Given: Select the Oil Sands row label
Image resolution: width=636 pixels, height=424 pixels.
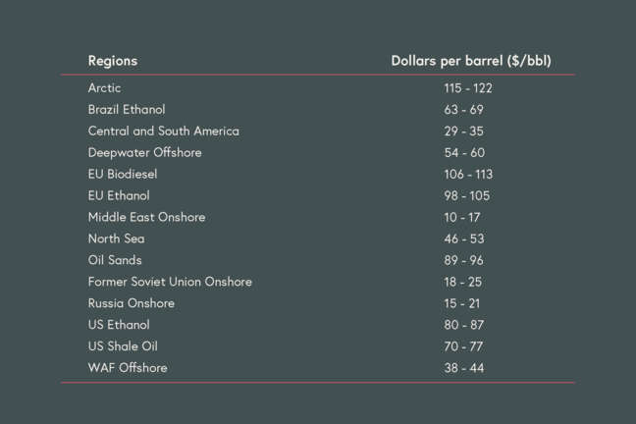Looking at the screenshot, I should [115, 261].
